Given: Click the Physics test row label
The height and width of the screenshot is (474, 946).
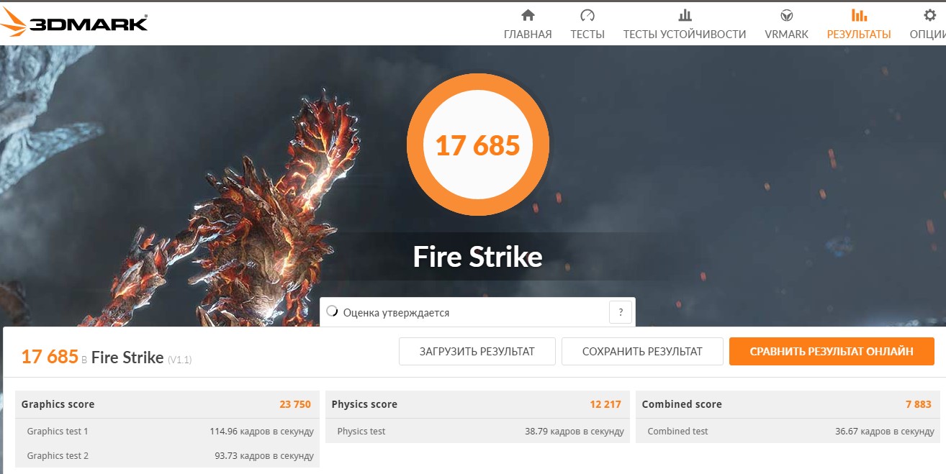Looking at the screenshot, I should tap(361, 432).
